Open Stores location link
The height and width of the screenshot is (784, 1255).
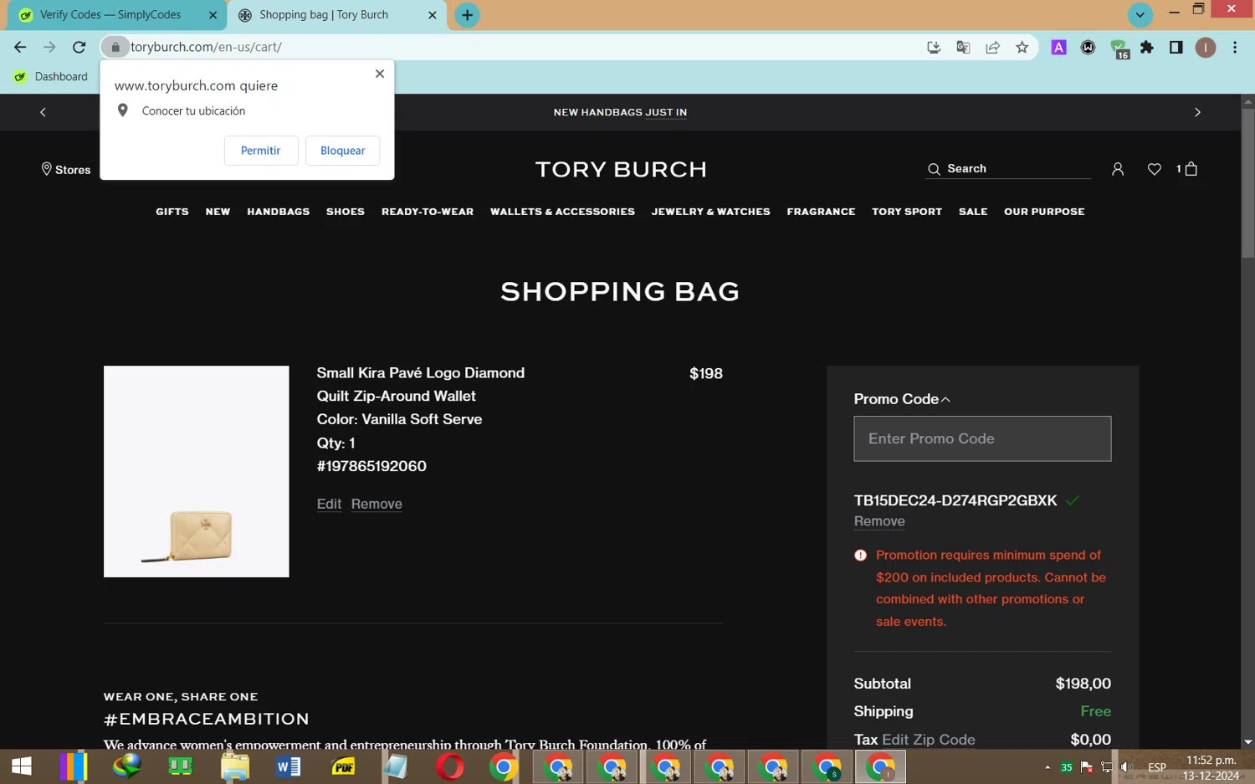point(66,169)
